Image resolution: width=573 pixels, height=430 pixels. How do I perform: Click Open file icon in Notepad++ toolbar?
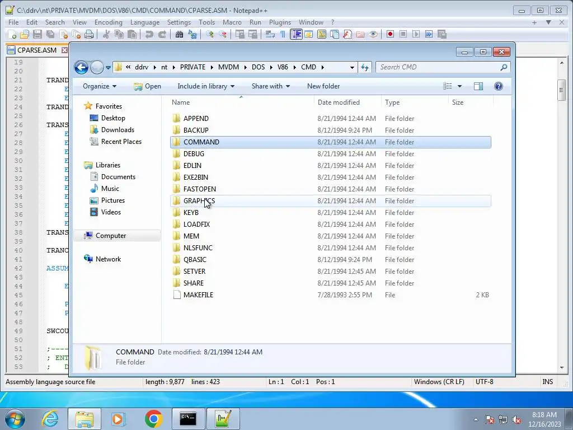25,34
